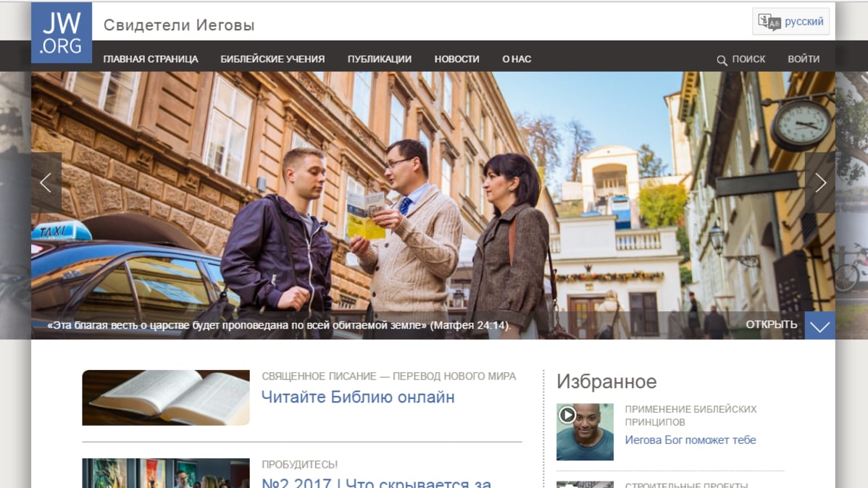Open ГЛАВНАЯ СТРАНИЦА menu item
Screen dimensions: 868x488
pyautogui.click(x=151, y=59)
